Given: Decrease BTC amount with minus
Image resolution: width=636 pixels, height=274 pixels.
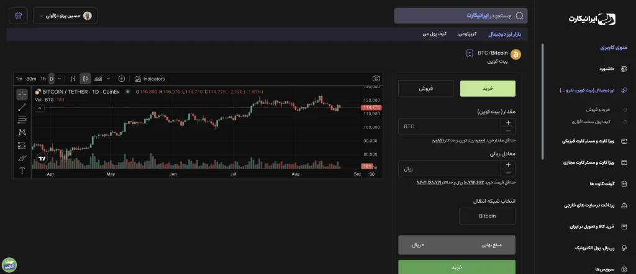Looking at the screenshot, I should pos(508,131).
